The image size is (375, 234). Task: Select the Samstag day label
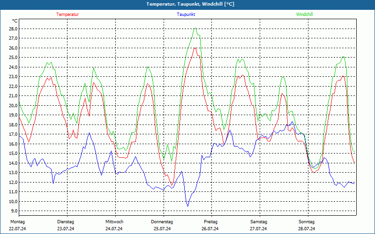[259, 221]
